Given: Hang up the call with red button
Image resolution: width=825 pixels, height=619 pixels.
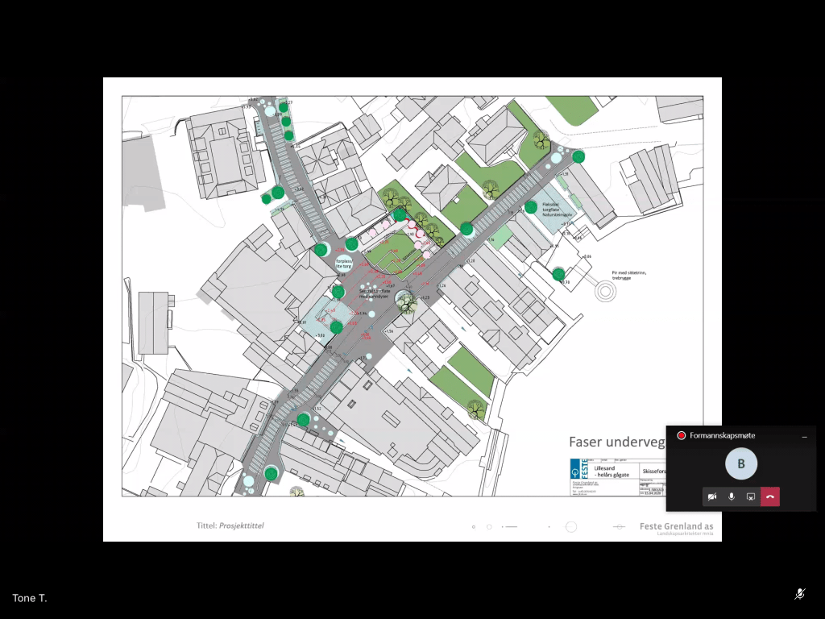Looking at the screenshot, I should [770, 497].
